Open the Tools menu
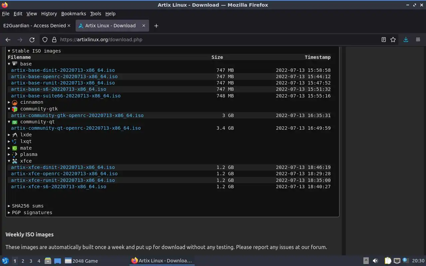 [96, 14]
